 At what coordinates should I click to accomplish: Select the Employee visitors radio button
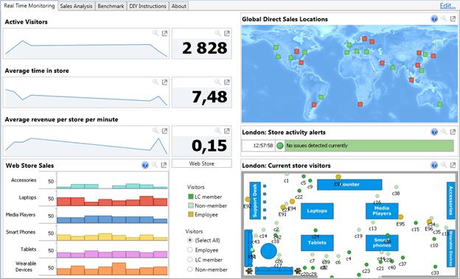tap(189, 250)
